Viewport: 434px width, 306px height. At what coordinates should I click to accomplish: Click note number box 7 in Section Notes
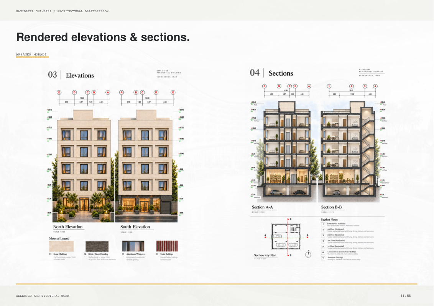pos(323,258)
